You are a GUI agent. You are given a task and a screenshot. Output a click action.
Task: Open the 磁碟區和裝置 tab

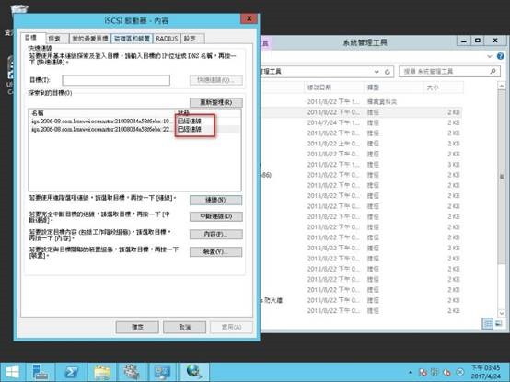coord(132,39)
